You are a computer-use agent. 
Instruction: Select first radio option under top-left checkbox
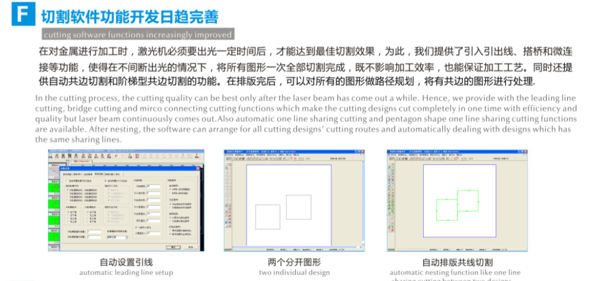click(x=67, y=189)
